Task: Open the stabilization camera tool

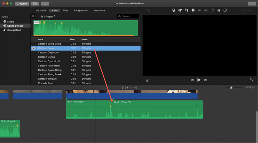Action: [x=193, y=10]
